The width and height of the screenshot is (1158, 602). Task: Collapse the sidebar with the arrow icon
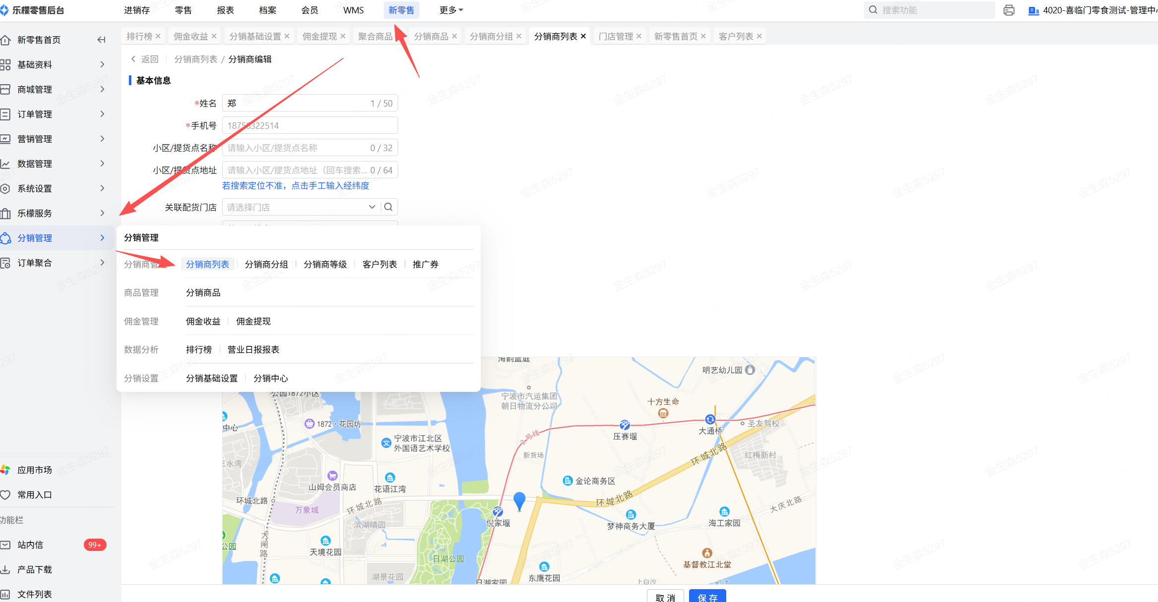(102, 40)
